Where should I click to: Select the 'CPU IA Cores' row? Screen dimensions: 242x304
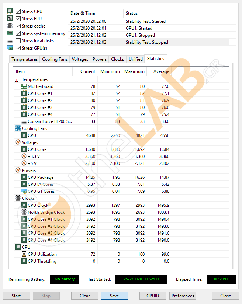click(121, 184)
